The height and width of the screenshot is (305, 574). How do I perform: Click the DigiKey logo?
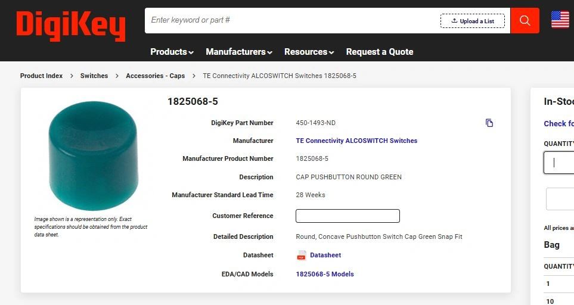tap(71, 26)
